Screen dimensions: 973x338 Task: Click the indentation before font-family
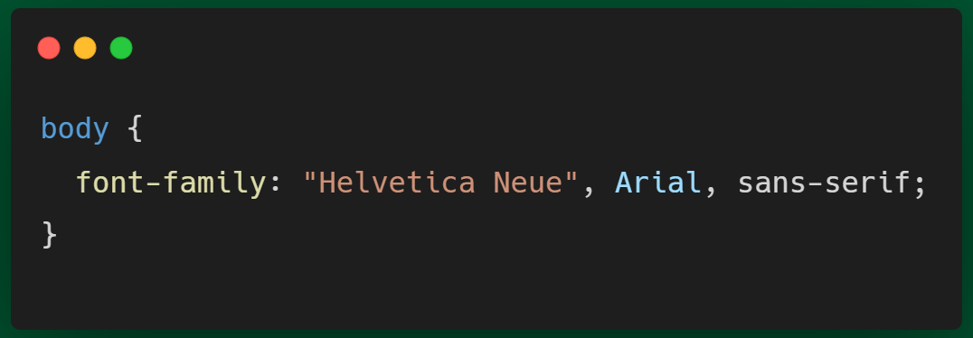coord(59,183)
